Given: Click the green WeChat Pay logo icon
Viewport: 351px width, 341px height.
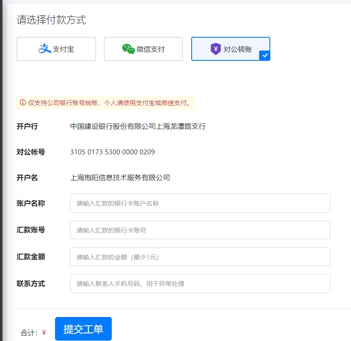Looking at the screenshot, I should tap(128, 49).
